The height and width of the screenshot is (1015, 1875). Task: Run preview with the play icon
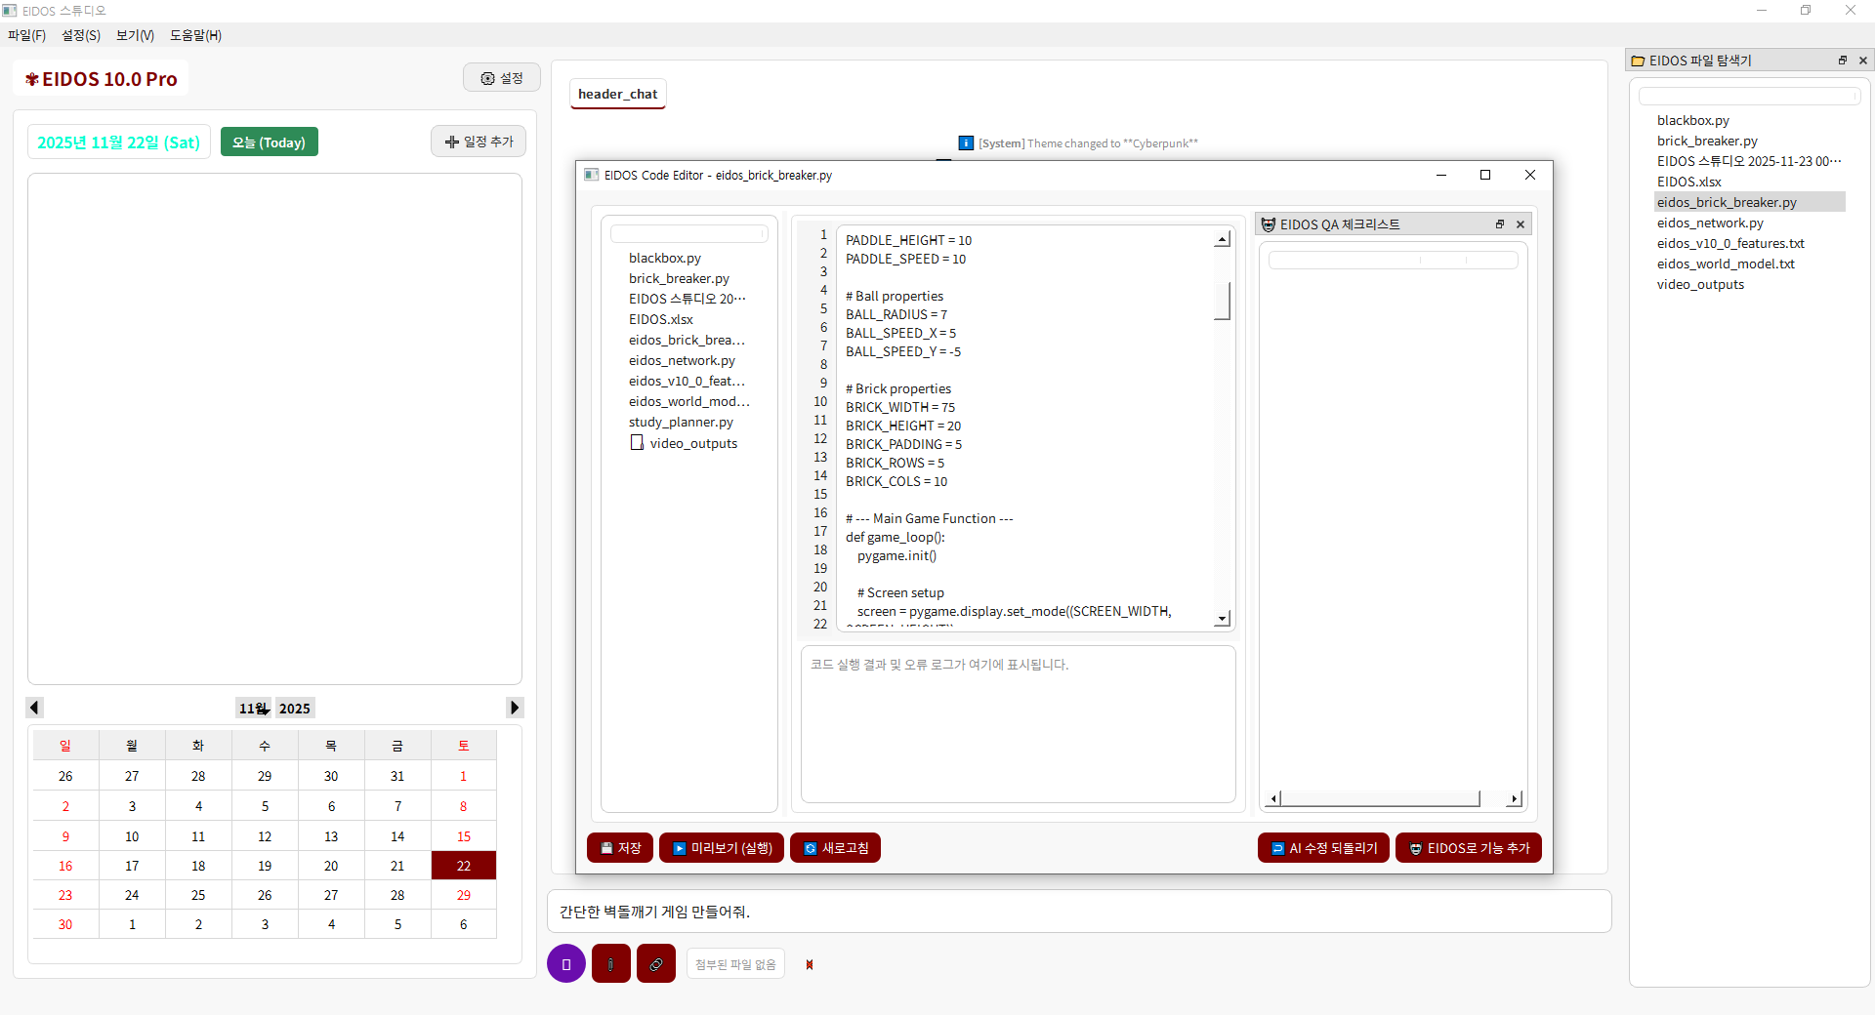(x=680, y=848)
